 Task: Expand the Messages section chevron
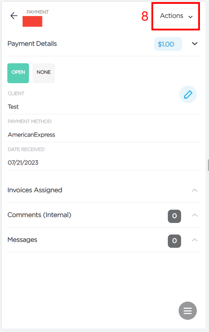195,240
